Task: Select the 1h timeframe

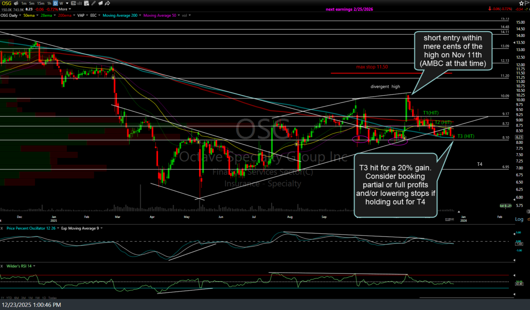Action: click(50, 3)
